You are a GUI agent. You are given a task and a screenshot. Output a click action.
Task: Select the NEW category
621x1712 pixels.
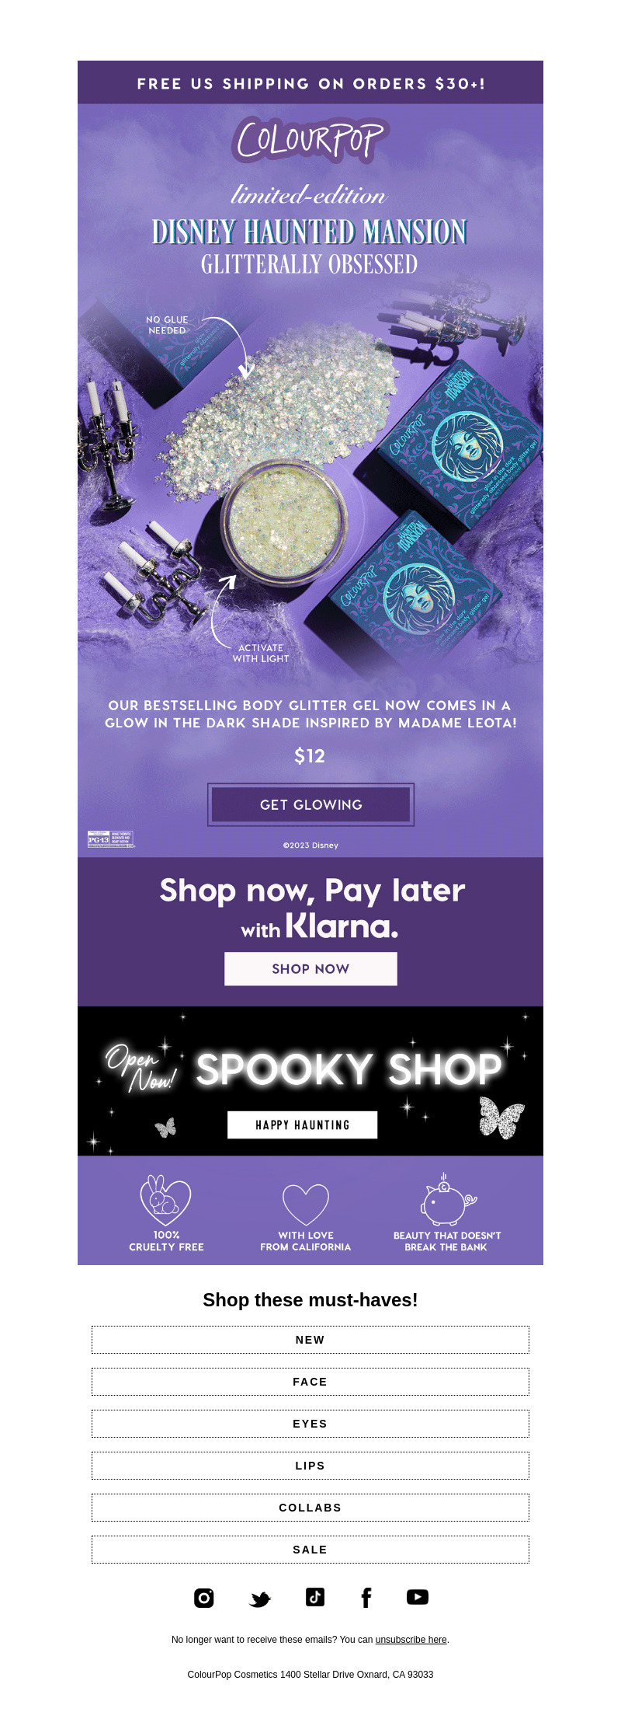pyautogui.click(x=310, y=1340)
